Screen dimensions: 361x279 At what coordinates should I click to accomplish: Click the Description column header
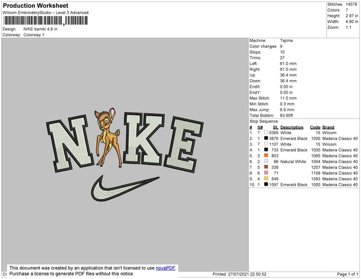click(292, 127)
